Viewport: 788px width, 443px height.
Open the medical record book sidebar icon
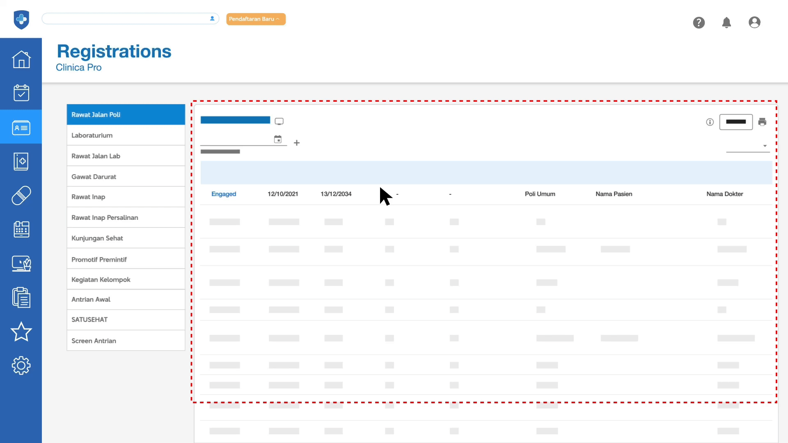[21, 161]
